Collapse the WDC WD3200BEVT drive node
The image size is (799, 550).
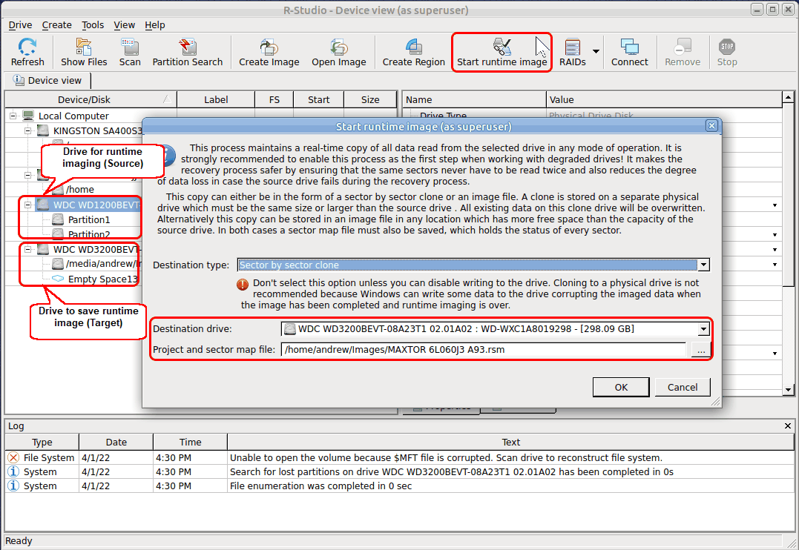(28, 250)
